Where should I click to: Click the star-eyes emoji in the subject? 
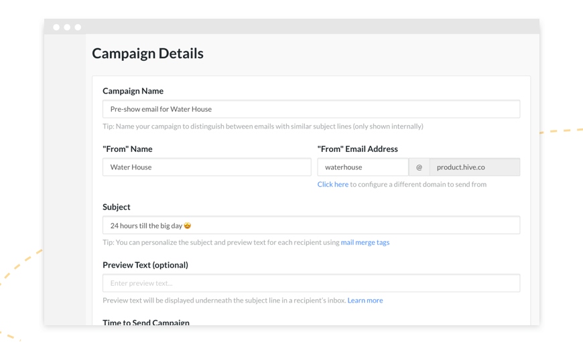coord(188,226)
